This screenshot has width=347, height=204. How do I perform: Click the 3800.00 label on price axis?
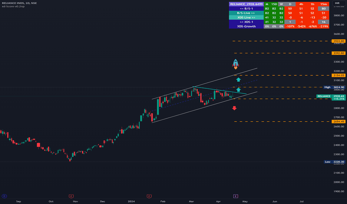339,16
